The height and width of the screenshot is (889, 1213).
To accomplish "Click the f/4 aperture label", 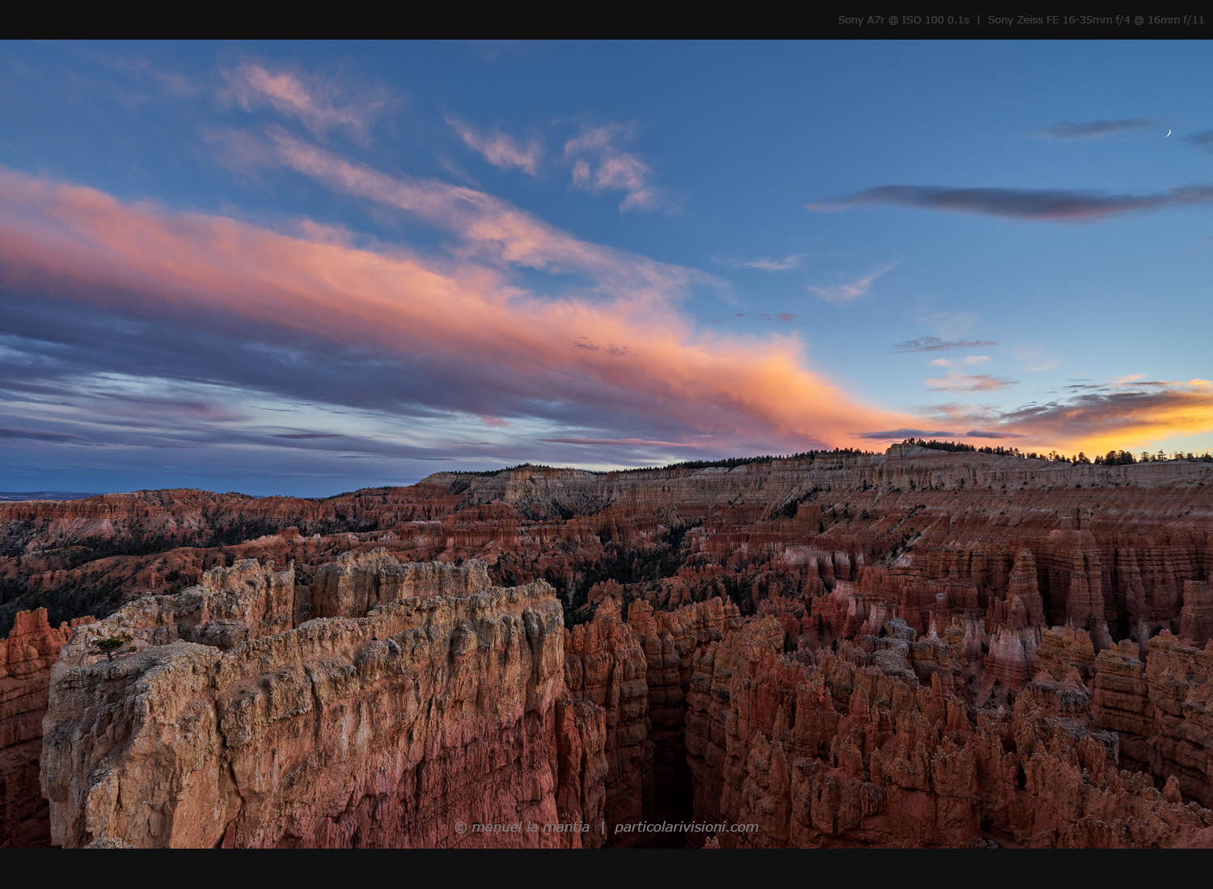I will [1122, 19].
